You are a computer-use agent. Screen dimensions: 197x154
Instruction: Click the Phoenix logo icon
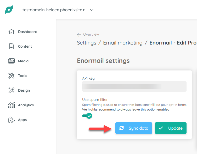pyautogui.click(x=9, y=10)
